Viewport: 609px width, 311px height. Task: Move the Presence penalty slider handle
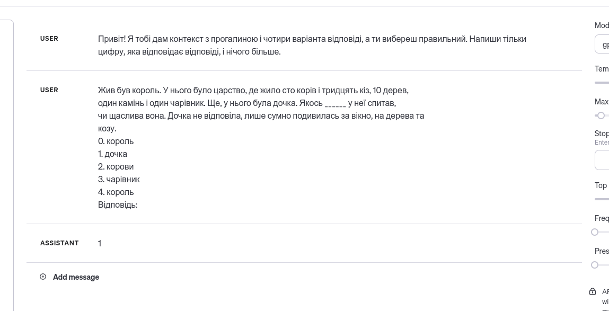click(x=595, y=265)
